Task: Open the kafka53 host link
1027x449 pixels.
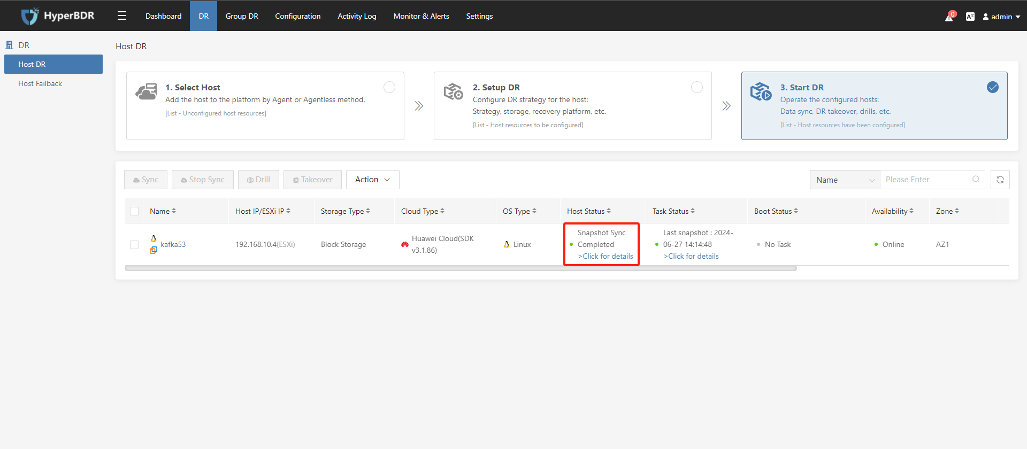Action: [x=173, y=244]
